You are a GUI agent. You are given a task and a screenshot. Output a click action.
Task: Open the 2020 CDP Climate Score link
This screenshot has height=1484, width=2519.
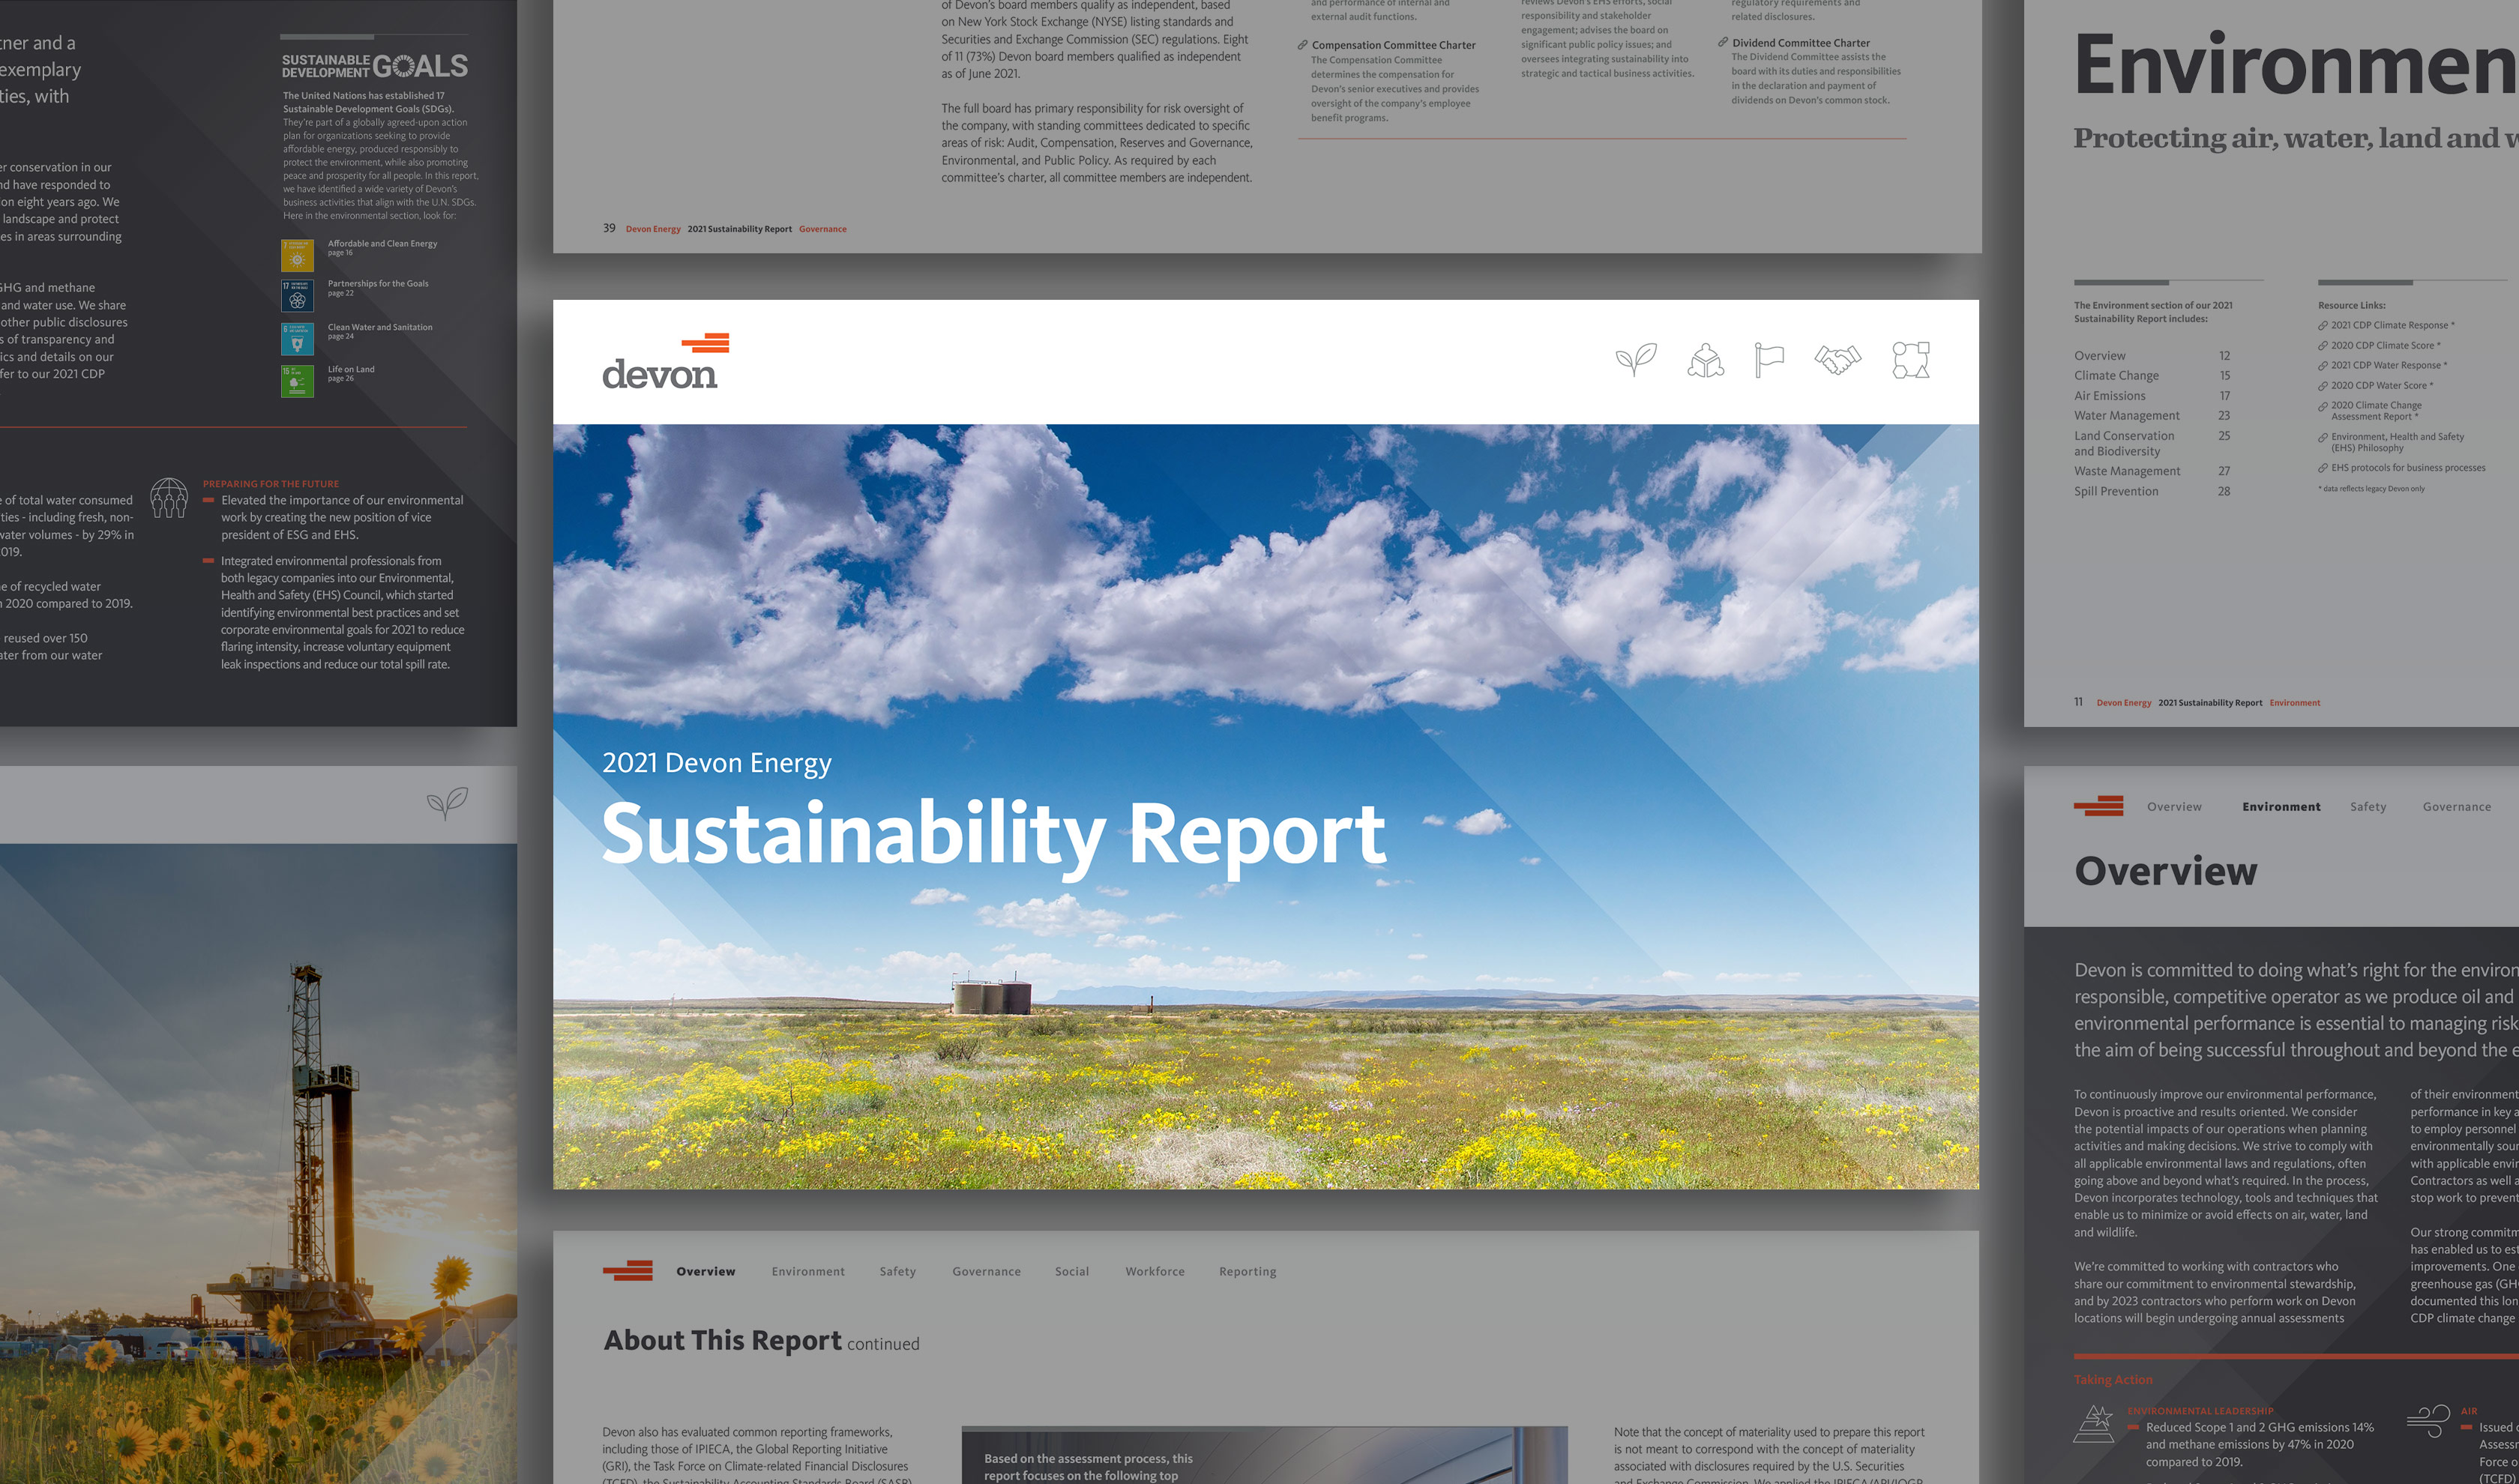pyautogui.click(x=2385, y=345)
